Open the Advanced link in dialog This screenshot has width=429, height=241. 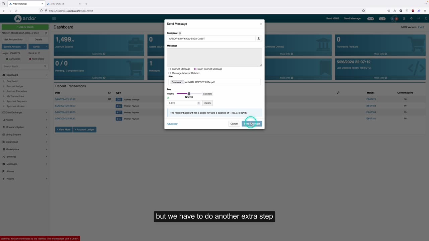click(172, 124)
